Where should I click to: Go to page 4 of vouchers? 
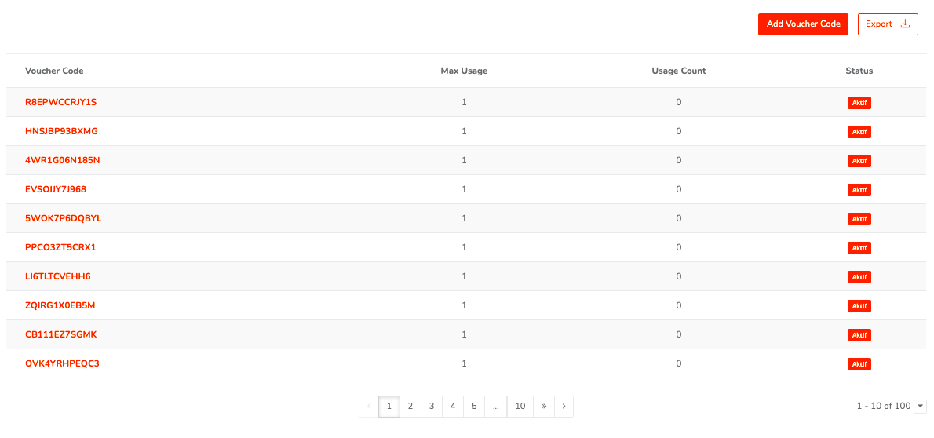point(453,407)
